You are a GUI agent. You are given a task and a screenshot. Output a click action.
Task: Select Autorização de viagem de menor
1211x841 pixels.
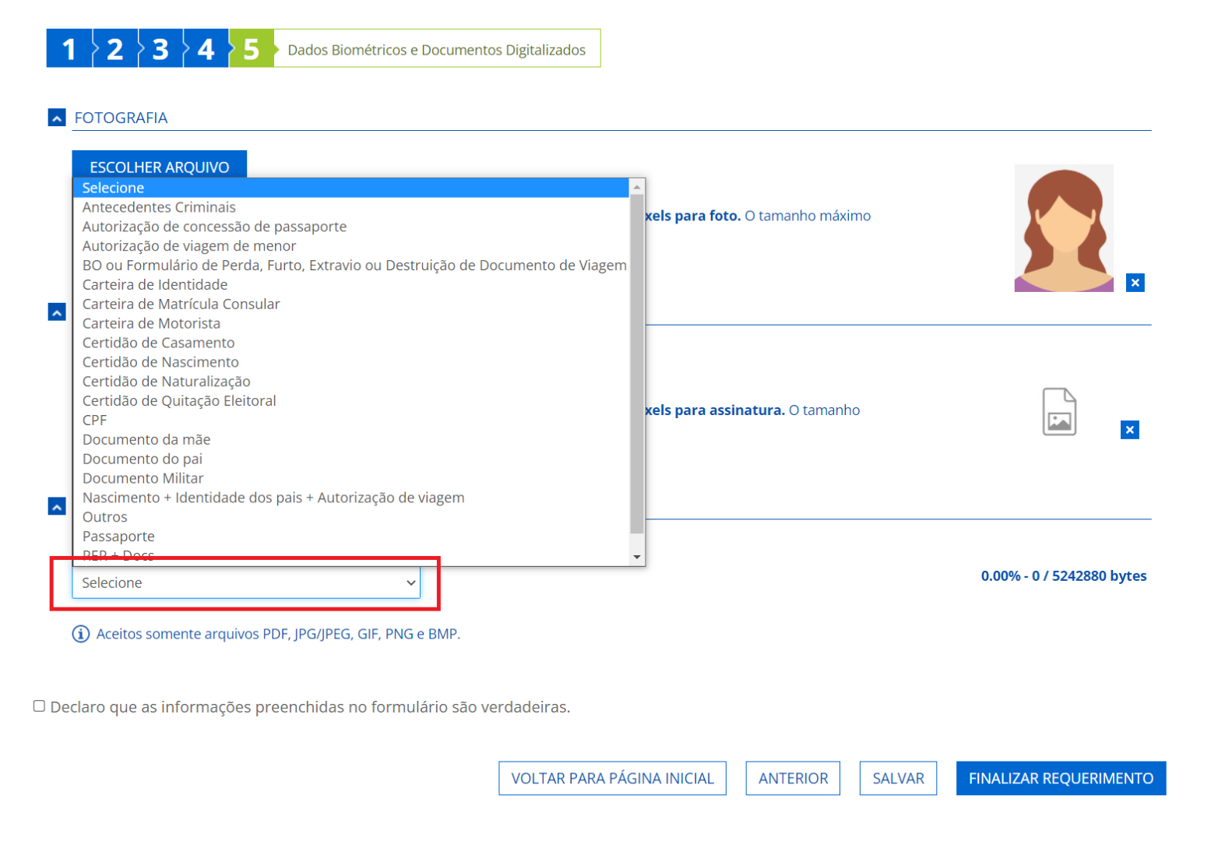[x=351, y=246]
